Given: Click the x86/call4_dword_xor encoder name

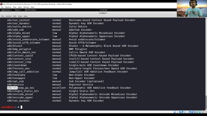Looking at the screenshot, I should pyautogui.click(x=21, y=52).
